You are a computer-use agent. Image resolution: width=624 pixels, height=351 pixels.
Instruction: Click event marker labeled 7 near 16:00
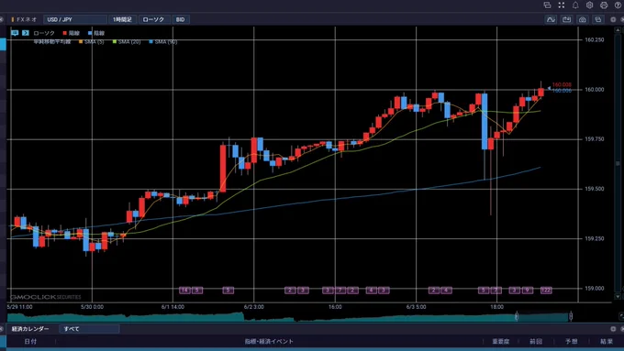coord(340,291)
